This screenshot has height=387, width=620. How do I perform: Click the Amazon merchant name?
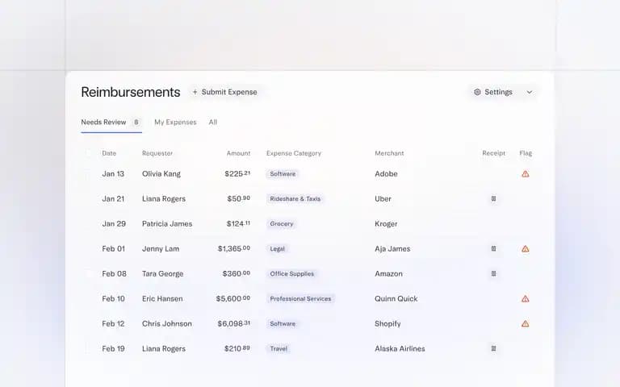click(388, 273)
